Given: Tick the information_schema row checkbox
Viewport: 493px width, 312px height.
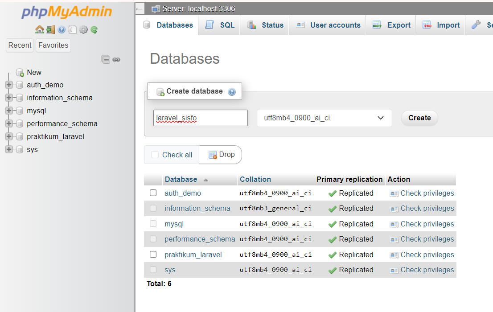Looking at the screenshot, I should (153, 208).
